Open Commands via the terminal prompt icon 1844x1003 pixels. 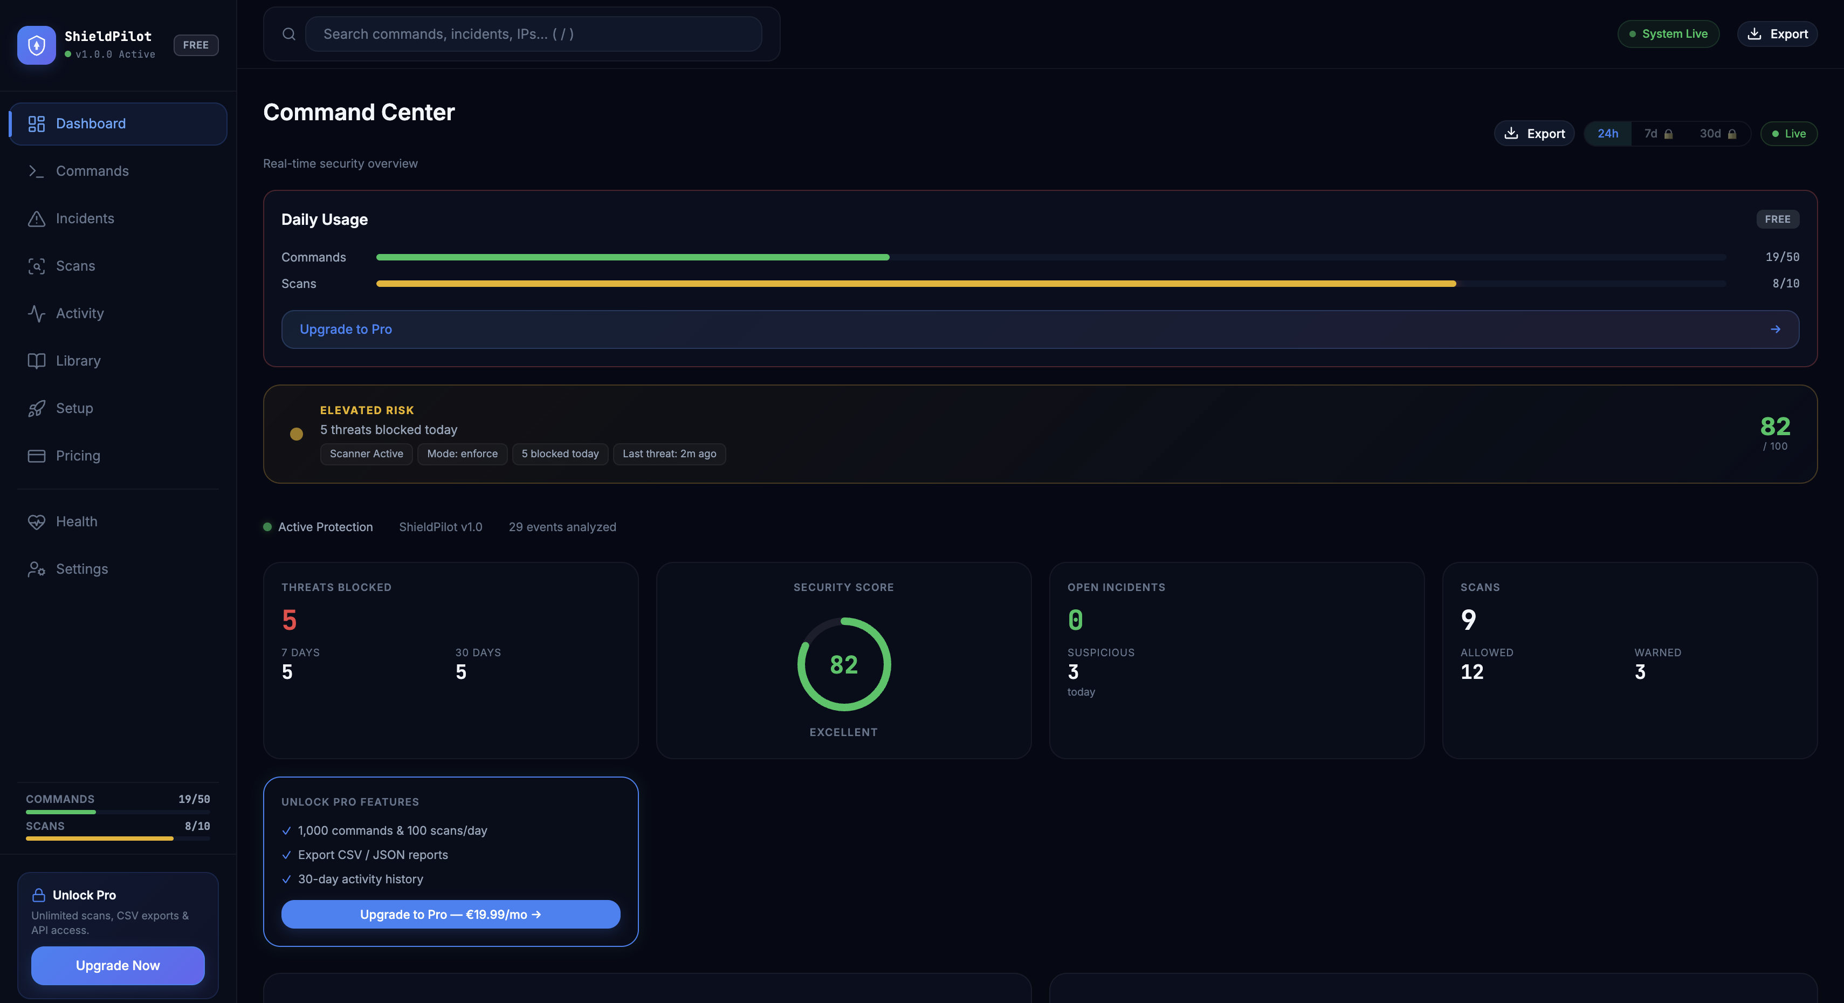36,171
